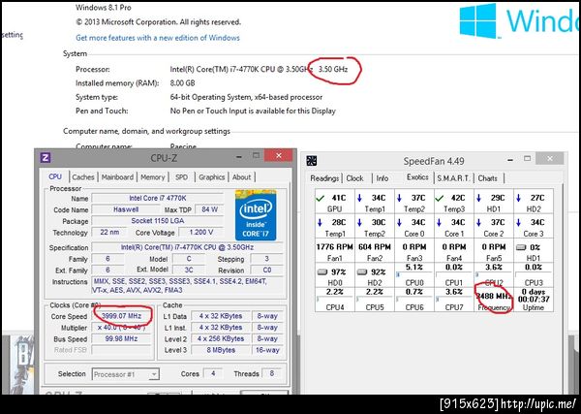Switch to SpeedFan Readings tab

pyautogui.click(x=324, y=178)
